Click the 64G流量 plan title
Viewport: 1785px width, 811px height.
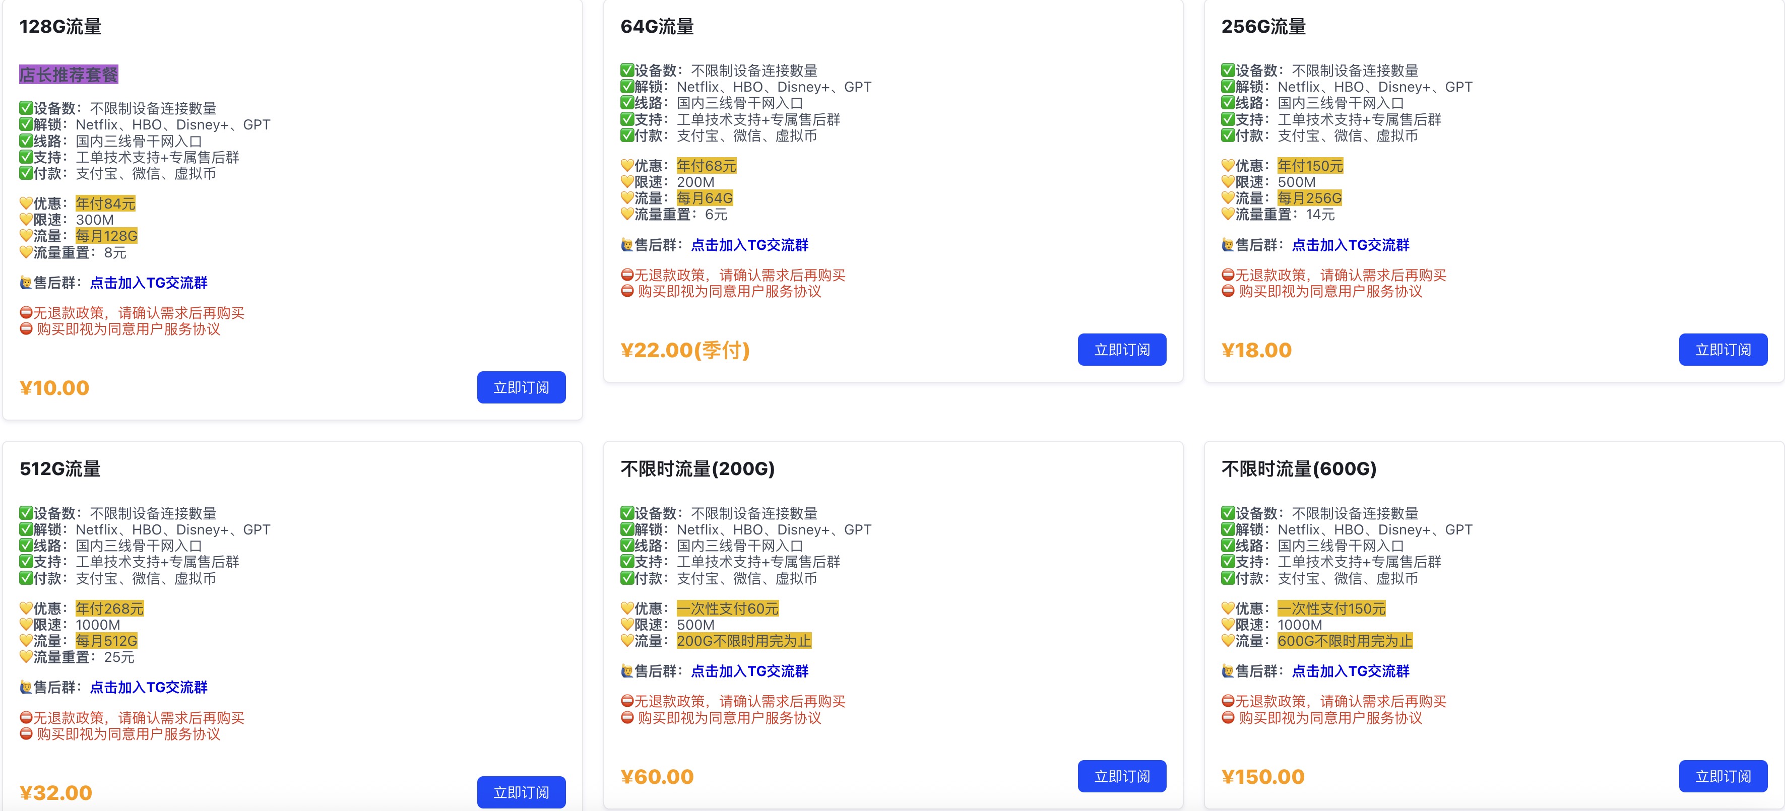click(x=657, y=26)
